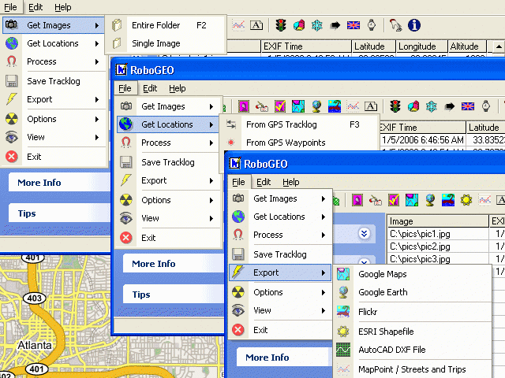Image resolution: width=505 pixels, height=378 pixels.
Task: Choose Single Image from Get Images submenu
Action: point(166,43)
